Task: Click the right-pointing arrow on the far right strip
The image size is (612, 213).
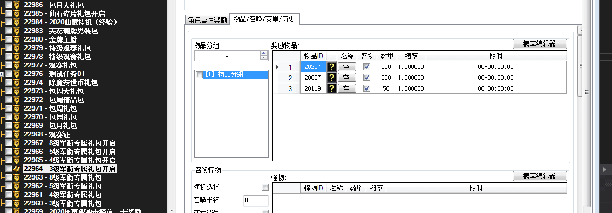Action: [604, 169]
